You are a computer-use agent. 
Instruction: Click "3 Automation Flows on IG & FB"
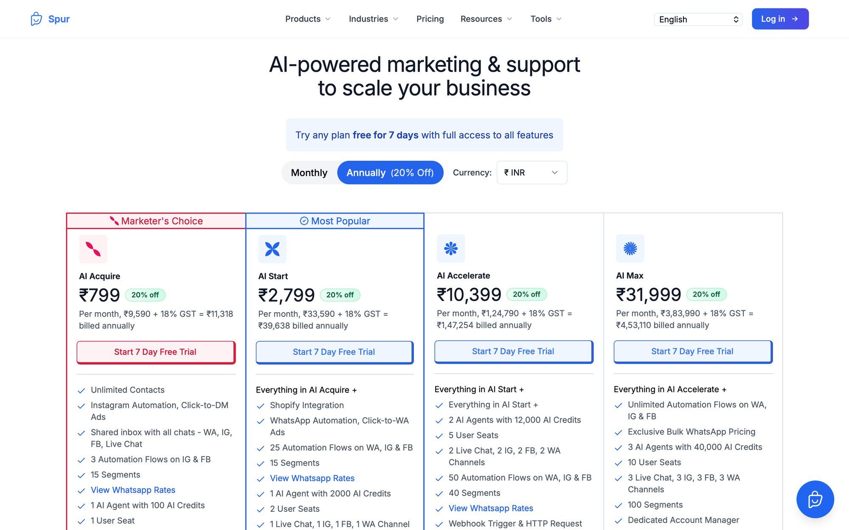[x=151, y=460]
